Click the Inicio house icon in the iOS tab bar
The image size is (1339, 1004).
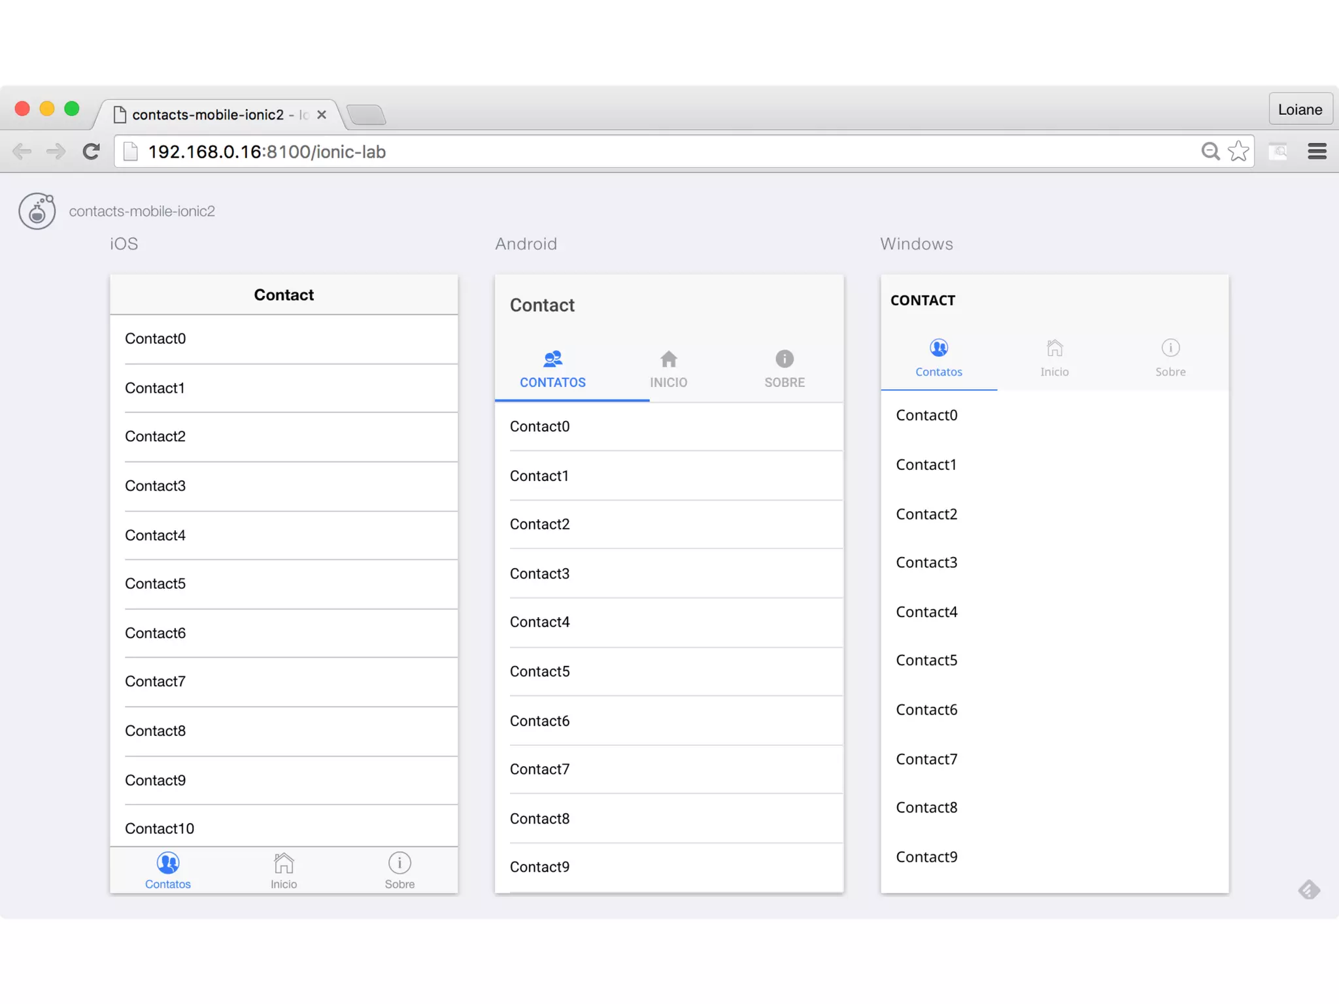tap(284, 863)
